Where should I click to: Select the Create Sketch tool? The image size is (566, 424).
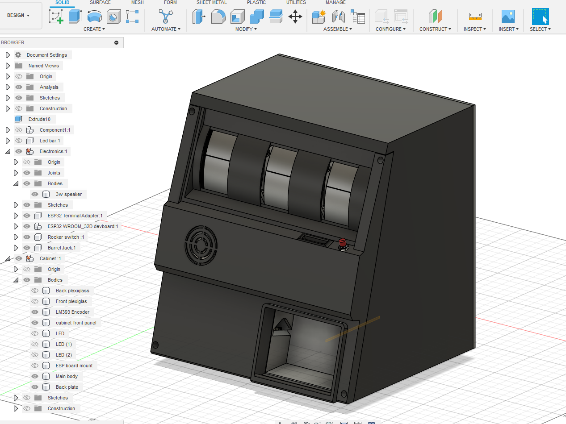[x=56, y=17]
